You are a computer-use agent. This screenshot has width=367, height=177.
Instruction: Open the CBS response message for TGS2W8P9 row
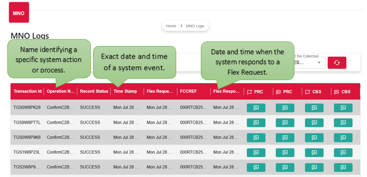pyautogui.click(x=343, y=167)
